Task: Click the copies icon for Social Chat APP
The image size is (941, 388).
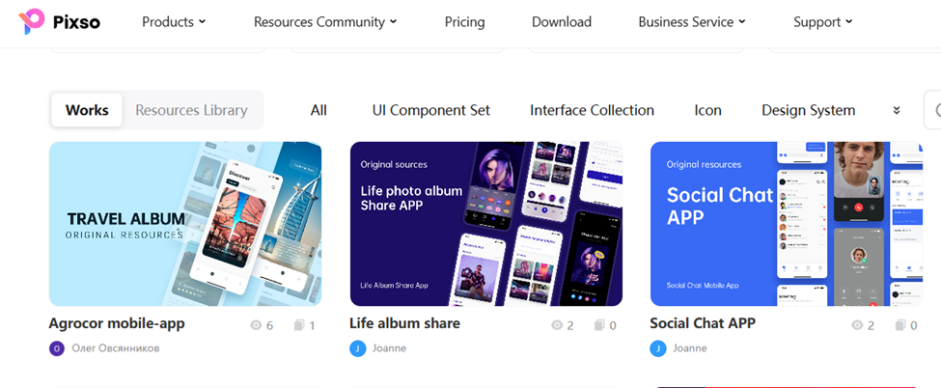Action: [x=900, y=325]
